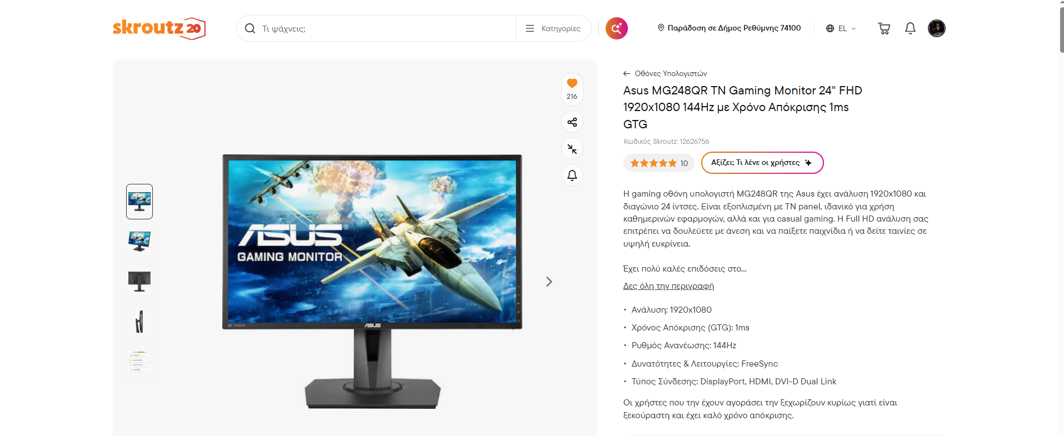Open the shopping cart icon
This screenshot has height=436, width=1064.
[884, 28]
